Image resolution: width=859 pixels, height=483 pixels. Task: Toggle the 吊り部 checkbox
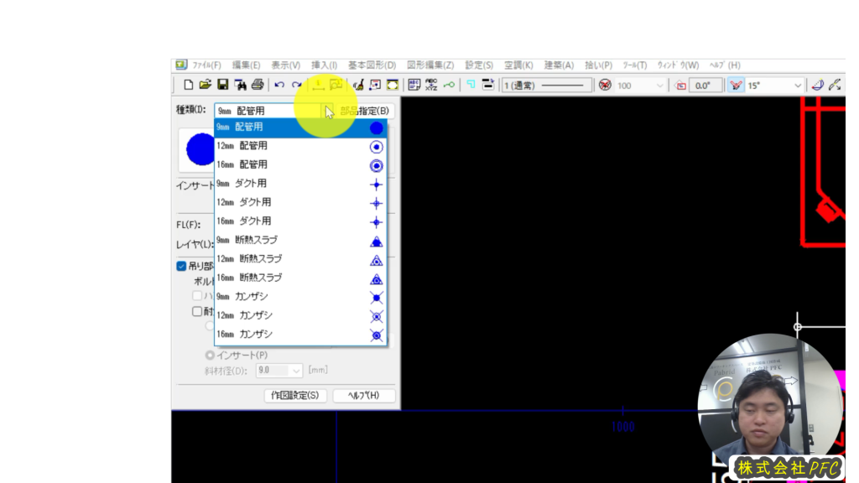(x=181, y=266)
